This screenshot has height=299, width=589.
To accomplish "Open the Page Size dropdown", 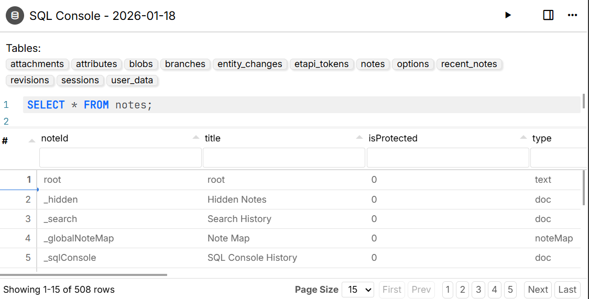I will tap(358, 290).
